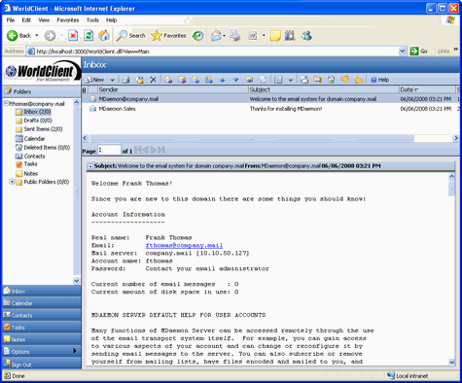Click the folder pane scroll down arrow
The height and width of the screenshot is (383, 462).
(77, 281)
